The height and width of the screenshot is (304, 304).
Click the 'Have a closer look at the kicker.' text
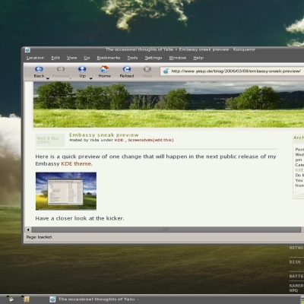click(x=80, y=218)
